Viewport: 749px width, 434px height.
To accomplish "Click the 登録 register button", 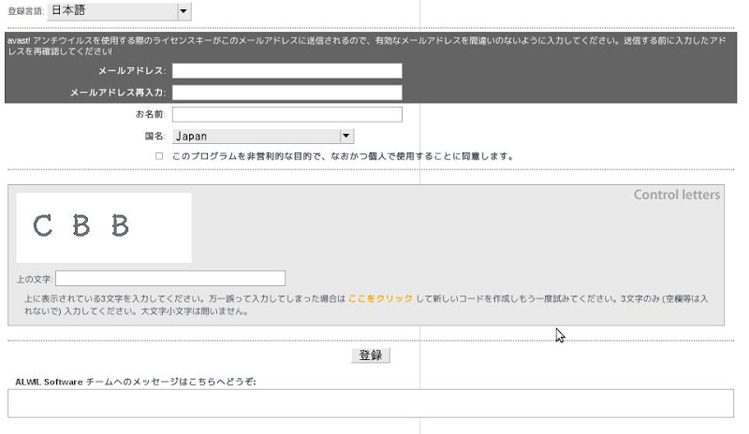I will click(x=371, y=355).
